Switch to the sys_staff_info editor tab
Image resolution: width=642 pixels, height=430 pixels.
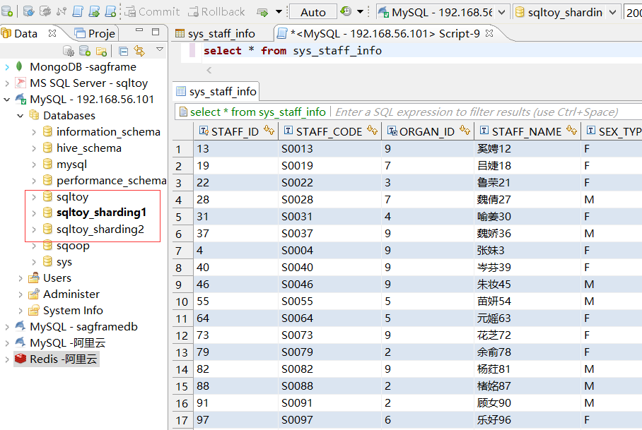pos(222,33)
